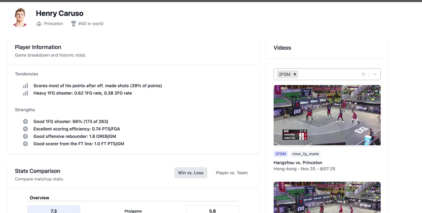Click up-arrow icon beside Excellent scoring efficiency
This screenshot has width=422, height=213.
point(25,129)
